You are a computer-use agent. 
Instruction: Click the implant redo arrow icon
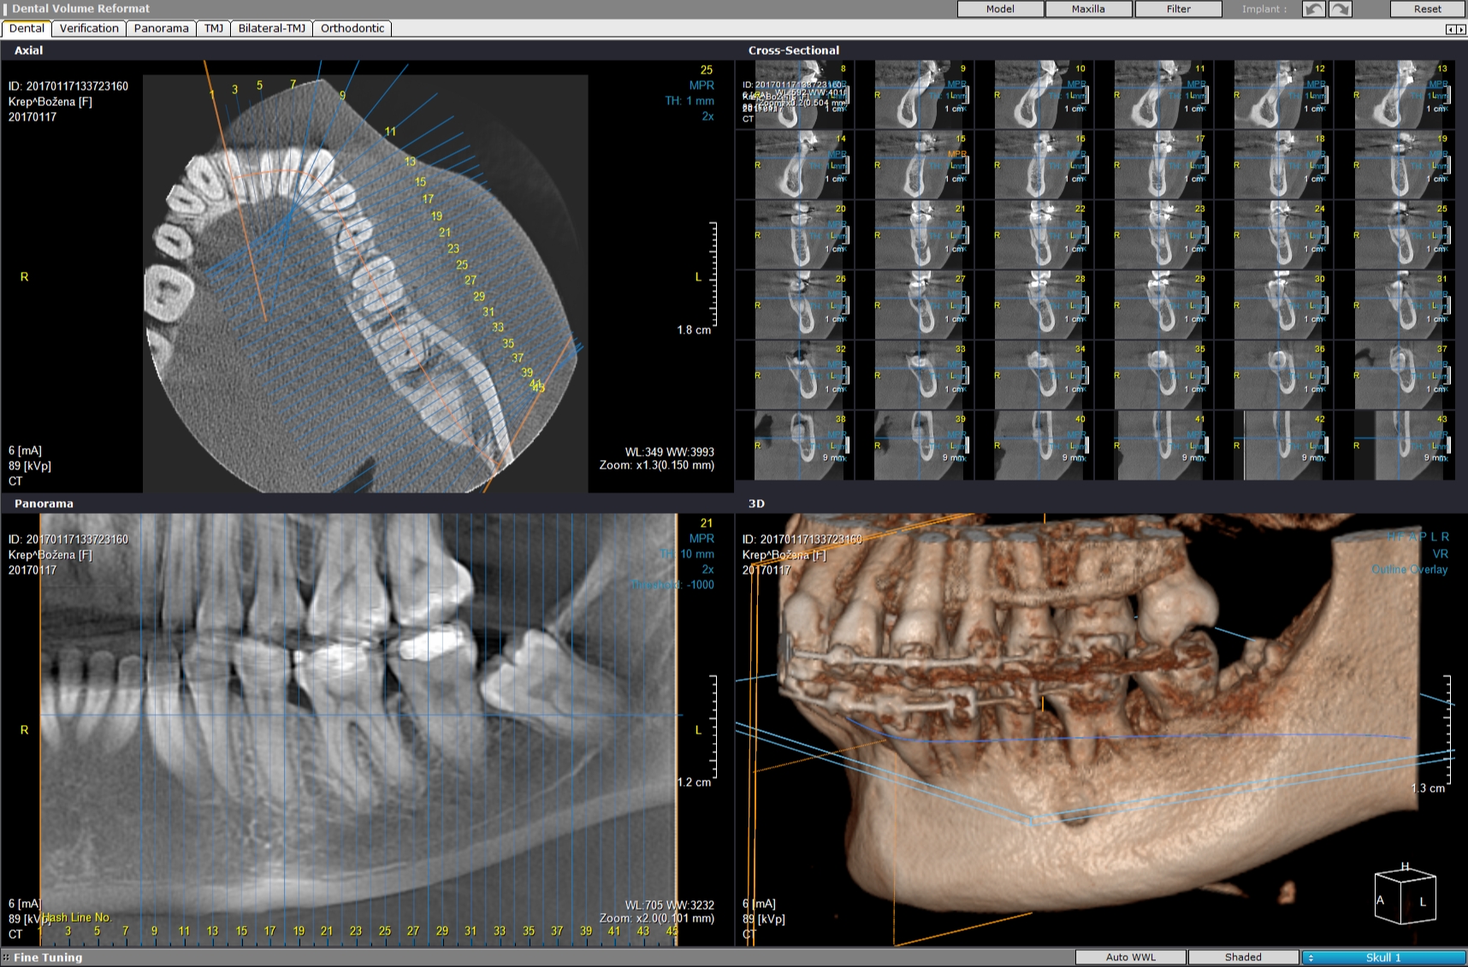tap(1341, 9)
